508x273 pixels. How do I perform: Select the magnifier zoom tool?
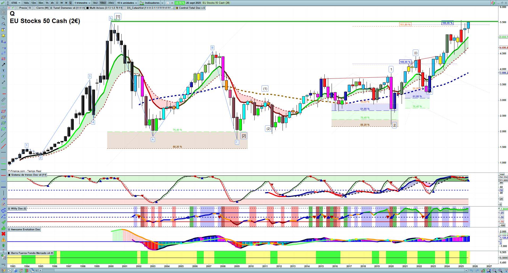pos(3,18)
